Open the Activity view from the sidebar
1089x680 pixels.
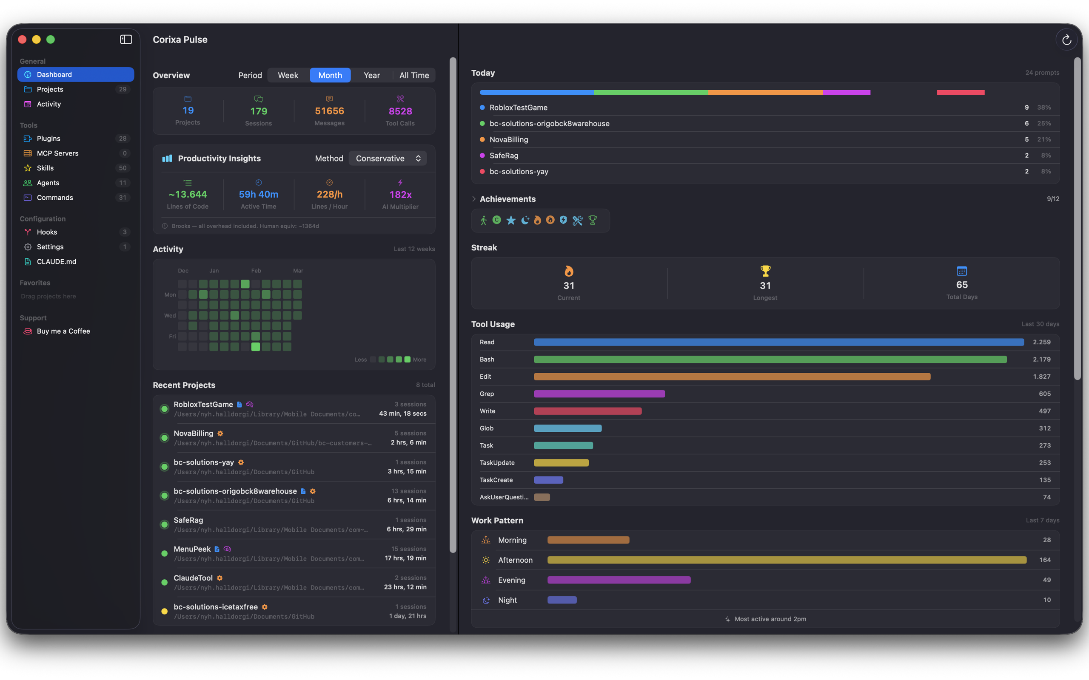click(49, 104)
